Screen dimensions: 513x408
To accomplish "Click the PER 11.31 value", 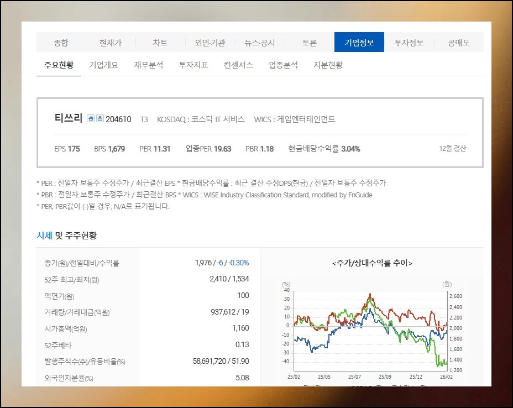I will click(155, 149).
